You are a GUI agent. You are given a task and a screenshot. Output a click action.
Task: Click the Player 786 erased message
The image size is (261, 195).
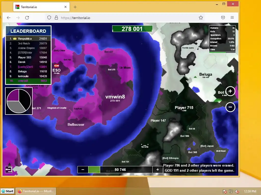199,165
